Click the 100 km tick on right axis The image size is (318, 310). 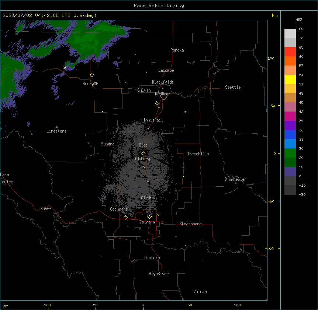271,58
